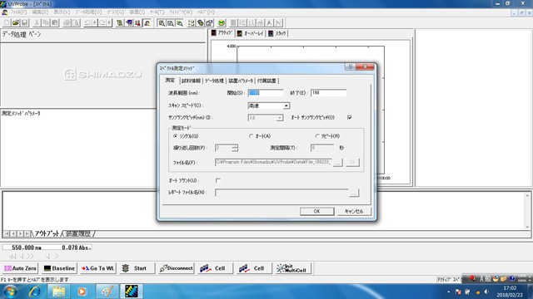533x299 pixels.
Task: Click the UVProbe taskbar icon
Action: point(132,292)
